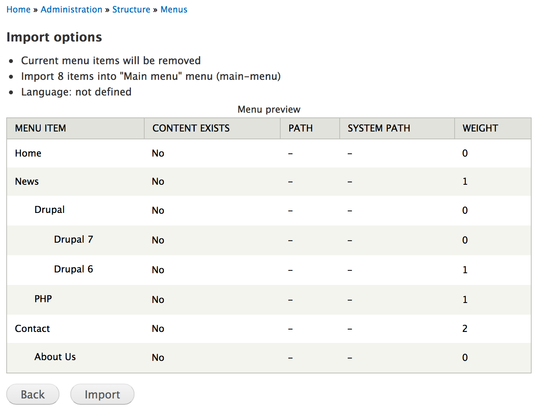
Task: Open the Menus breadcrumb link
Action: pyautogui.click(x=174, y=9)
